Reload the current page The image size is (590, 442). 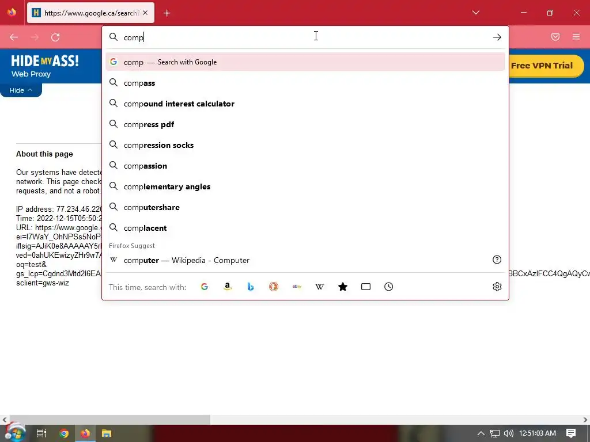(55, 37)
